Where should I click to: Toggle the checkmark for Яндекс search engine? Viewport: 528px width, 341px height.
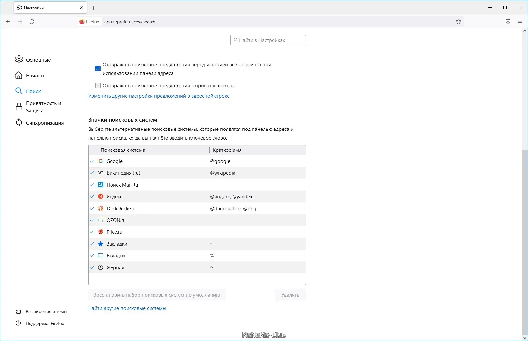tap(92, 197)
